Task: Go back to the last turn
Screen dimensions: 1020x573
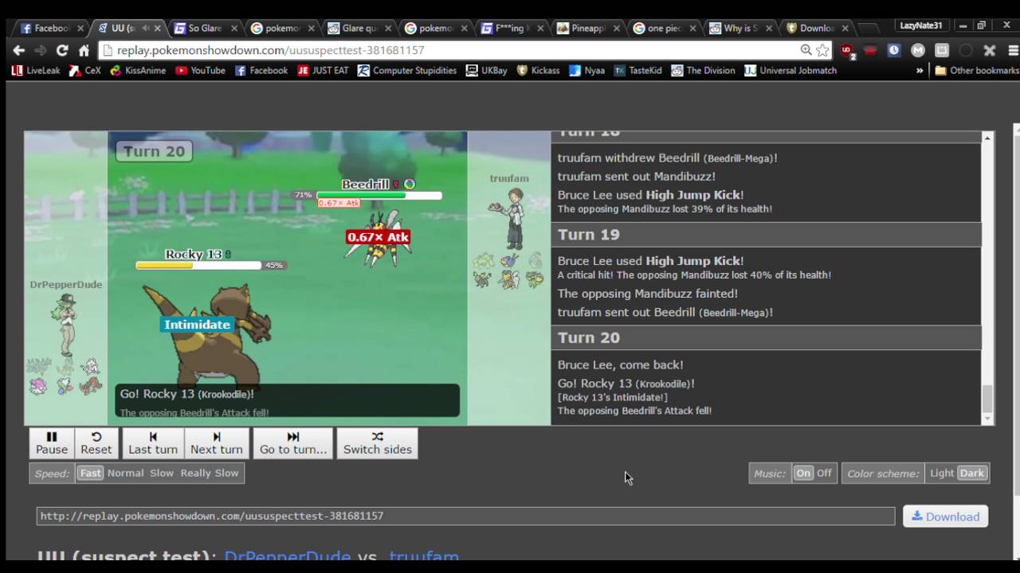Action: point(153,443)
